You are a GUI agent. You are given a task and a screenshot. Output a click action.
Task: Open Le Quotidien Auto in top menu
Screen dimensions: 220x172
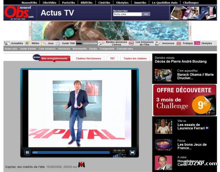click(165, 3)
